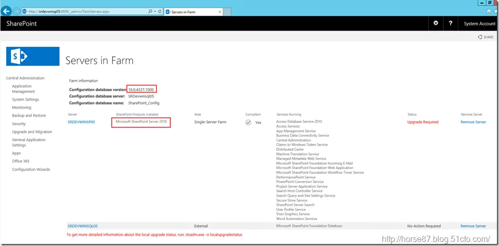Screen dimensions: 499x246
Task: Open Upgrade and Migration navigation link
Action: coord(32,132)
